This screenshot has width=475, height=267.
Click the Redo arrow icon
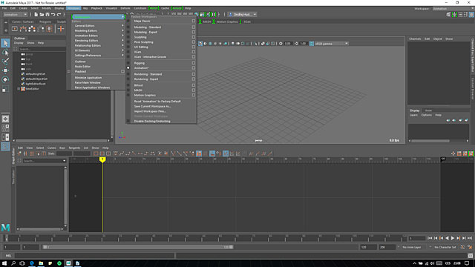coord(59,15)
